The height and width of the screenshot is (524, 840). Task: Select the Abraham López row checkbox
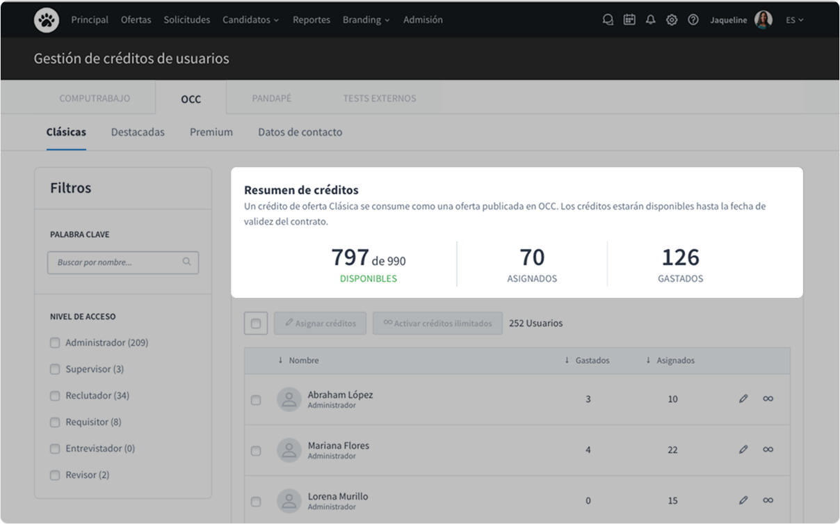[x=256, y=400]
